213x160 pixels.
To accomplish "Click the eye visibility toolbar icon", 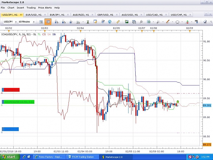I will (103, 22).
